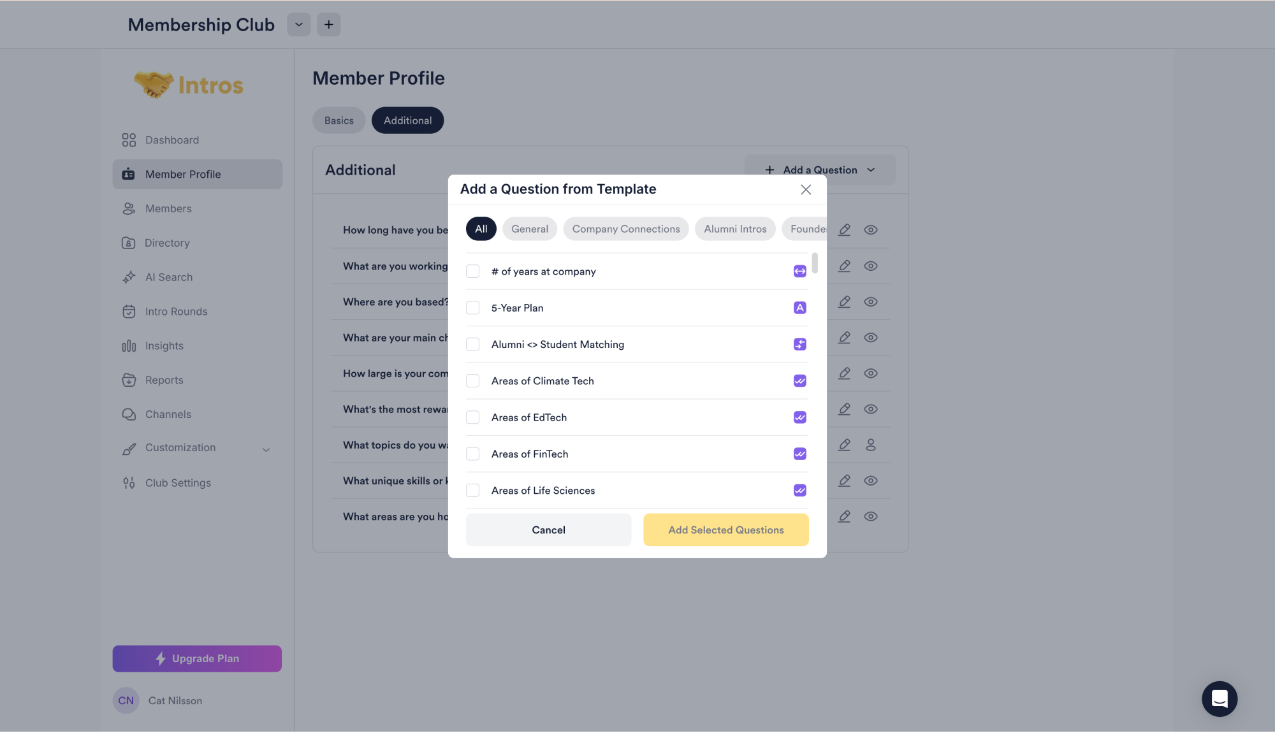Click Add Selected Questions button
This screenshot has height=736, width=1275.
725,530
